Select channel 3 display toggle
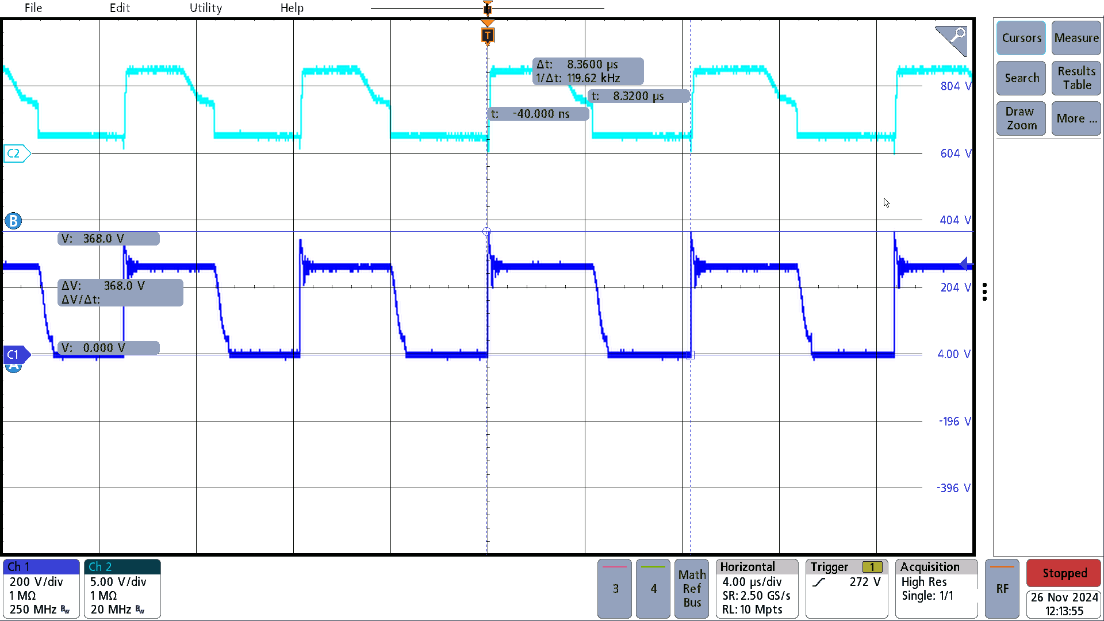This screenshot has width=1104, height=621. click(x=615, y=588)
